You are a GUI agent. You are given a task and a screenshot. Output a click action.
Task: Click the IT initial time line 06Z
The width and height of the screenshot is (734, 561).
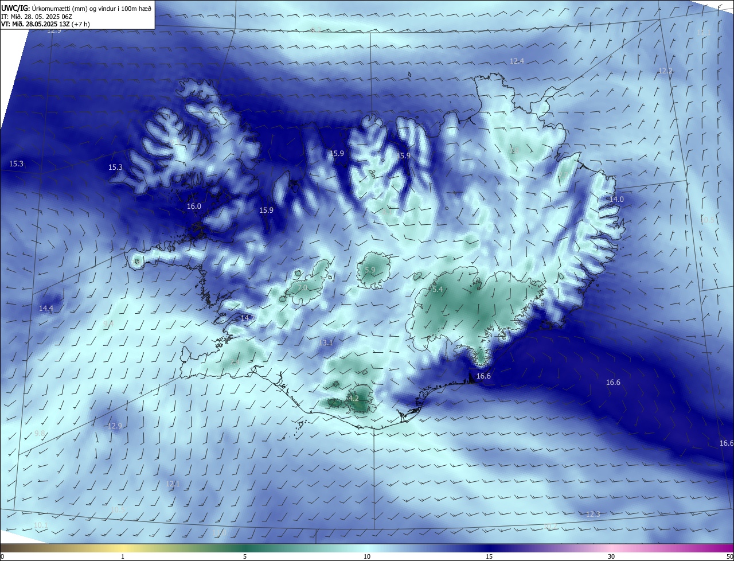(x=37, y=16)
